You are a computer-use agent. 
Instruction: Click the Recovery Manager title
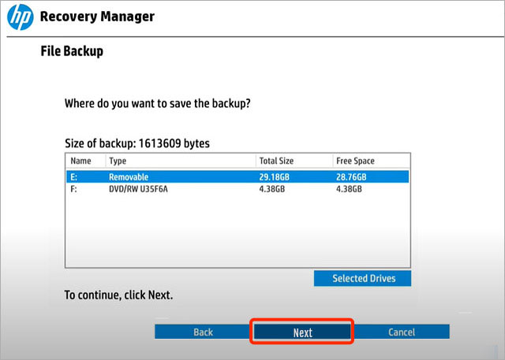point(97,17)
